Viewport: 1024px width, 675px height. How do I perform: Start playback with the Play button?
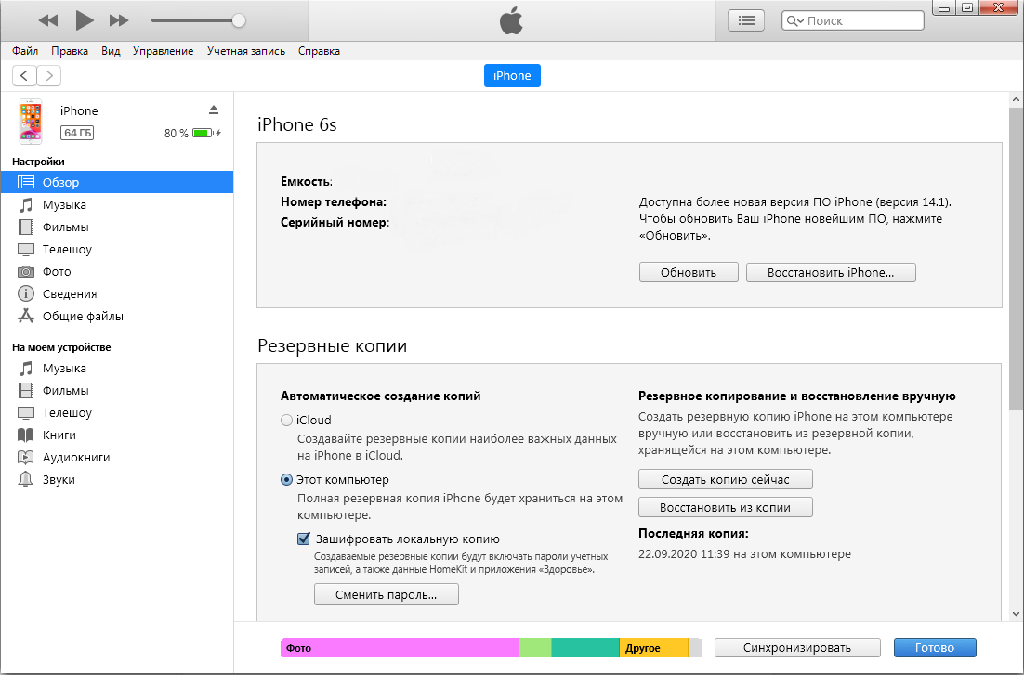85,20
